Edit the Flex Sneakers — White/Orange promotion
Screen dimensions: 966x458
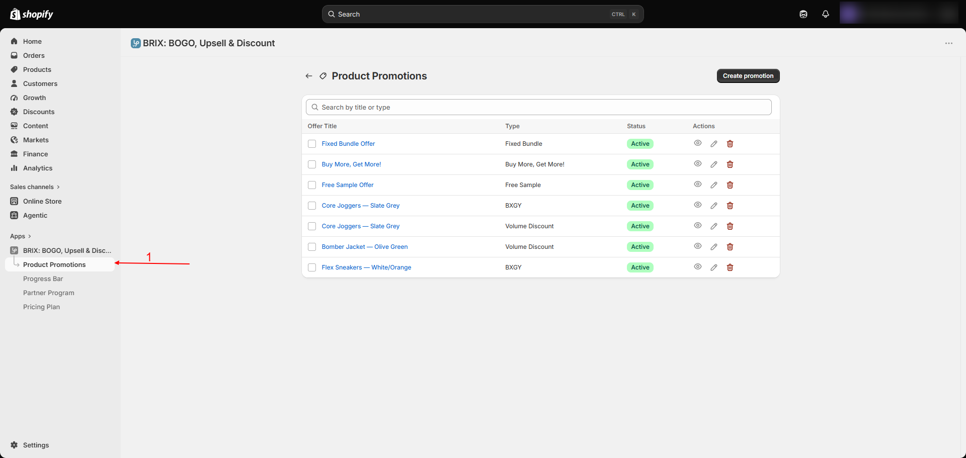click(714, 267)
